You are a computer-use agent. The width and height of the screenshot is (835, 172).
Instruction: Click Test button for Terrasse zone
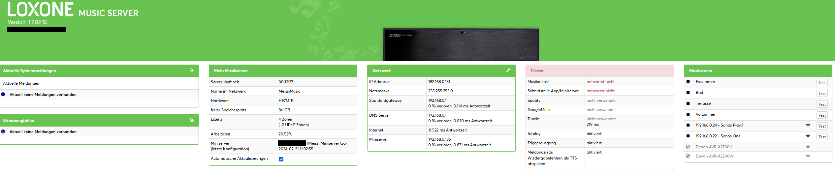[822, 104]
